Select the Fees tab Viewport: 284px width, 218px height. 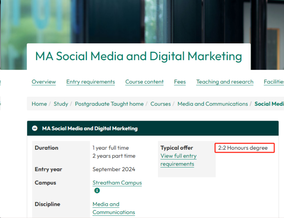(x=180, y=82)
